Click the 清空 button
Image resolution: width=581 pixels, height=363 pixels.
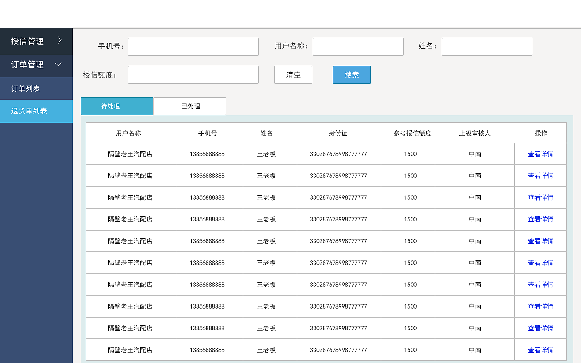click(x=293, y=75)
